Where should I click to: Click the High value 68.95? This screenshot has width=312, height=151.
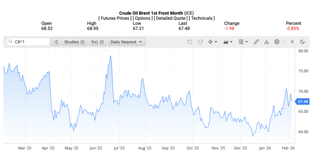point(93,28)
